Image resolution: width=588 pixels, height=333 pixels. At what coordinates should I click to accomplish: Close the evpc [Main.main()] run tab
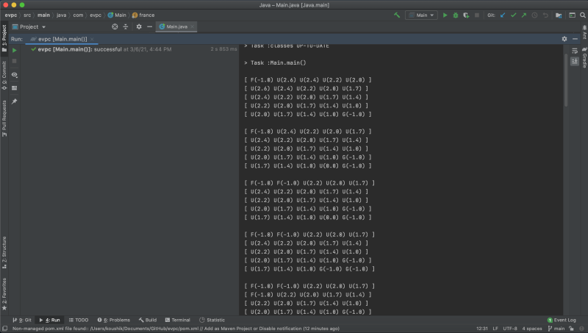pyautogui.click(x=92, y=39)
